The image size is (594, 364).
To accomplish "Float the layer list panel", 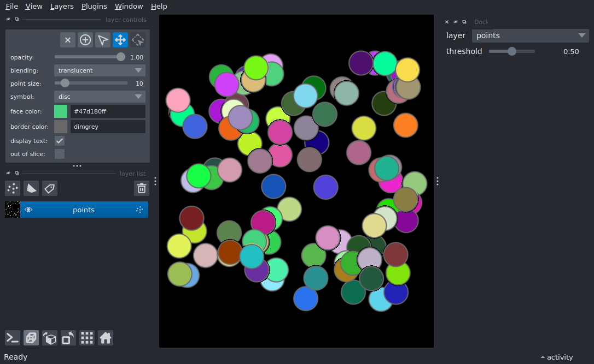I will 16,173.
